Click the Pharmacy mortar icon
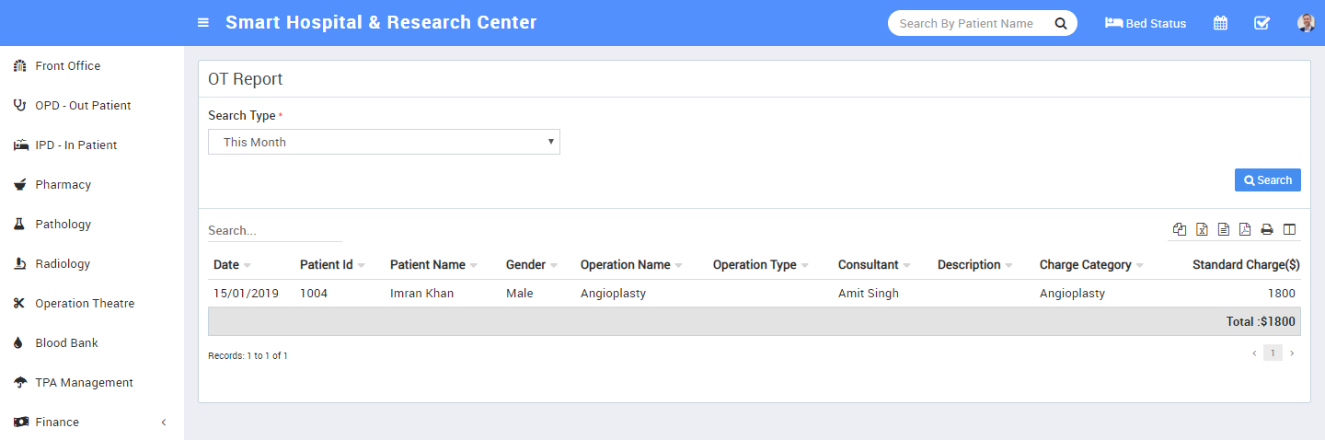The width and height of the screenshot is (1325, 440). (x=19, y=185)
